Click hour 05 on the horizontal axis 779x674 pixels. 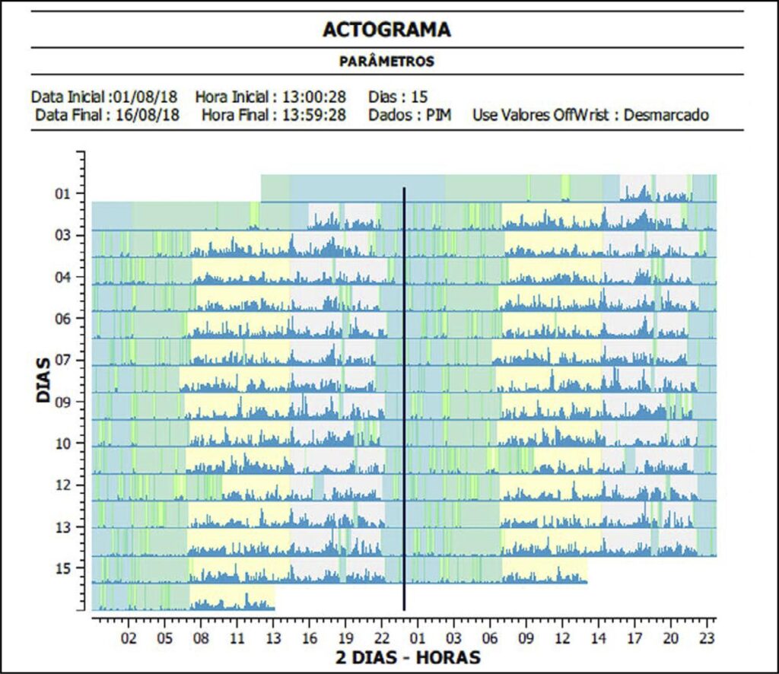(x=164, y=637)
